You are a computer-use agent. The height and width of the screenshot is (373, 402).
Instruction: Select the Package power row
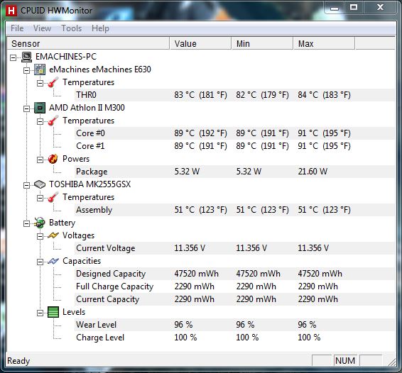[234, 172]
